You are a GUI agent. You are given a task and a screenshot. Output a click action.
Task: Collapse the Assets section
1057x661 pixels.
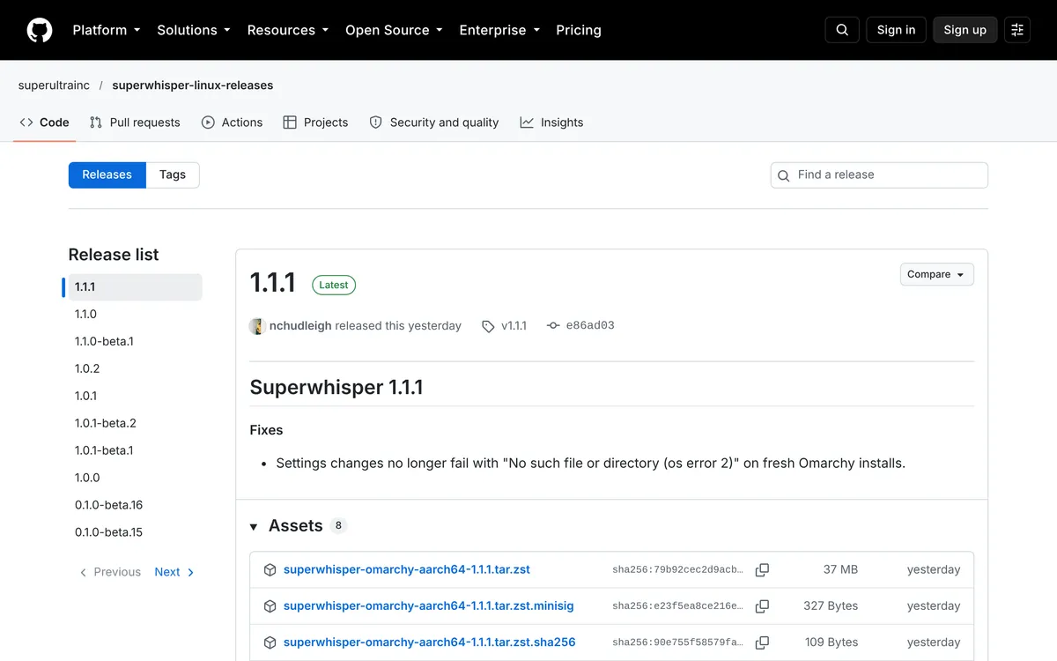coord(254,527)
